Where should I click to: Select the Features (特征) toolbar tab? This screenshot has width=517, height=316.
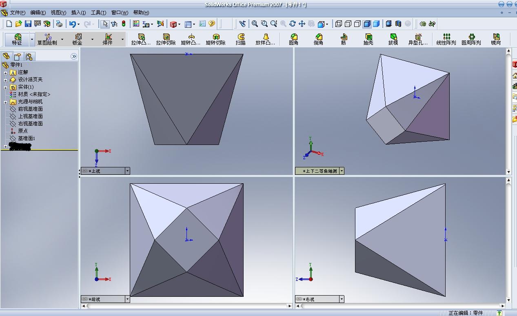pyautogui.click(x=17, y=40)
